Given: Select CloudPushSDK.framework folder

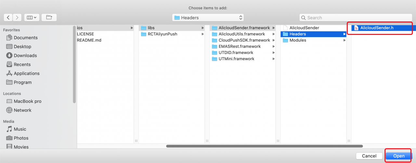Looking at the screenshot, I should coord(243,40).
